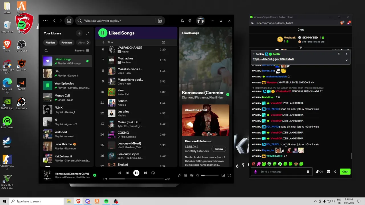
Task: Open the FUNK playlist
Action: tap(67, 110)
